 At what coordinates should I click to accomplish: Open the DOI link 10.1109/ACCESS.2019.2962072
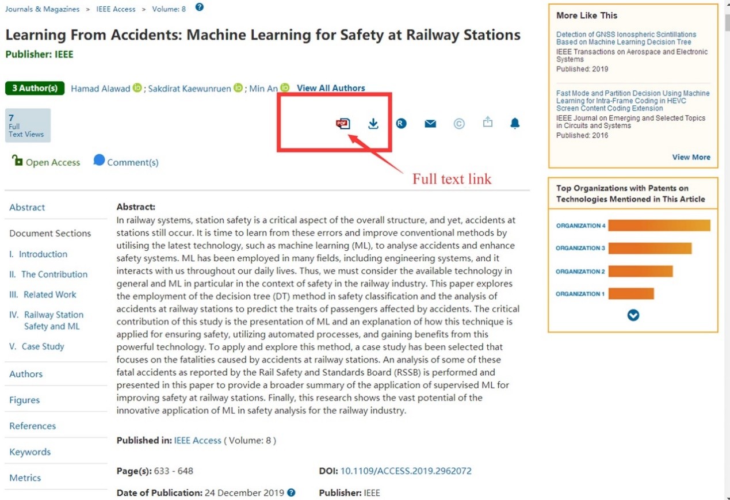406,471
